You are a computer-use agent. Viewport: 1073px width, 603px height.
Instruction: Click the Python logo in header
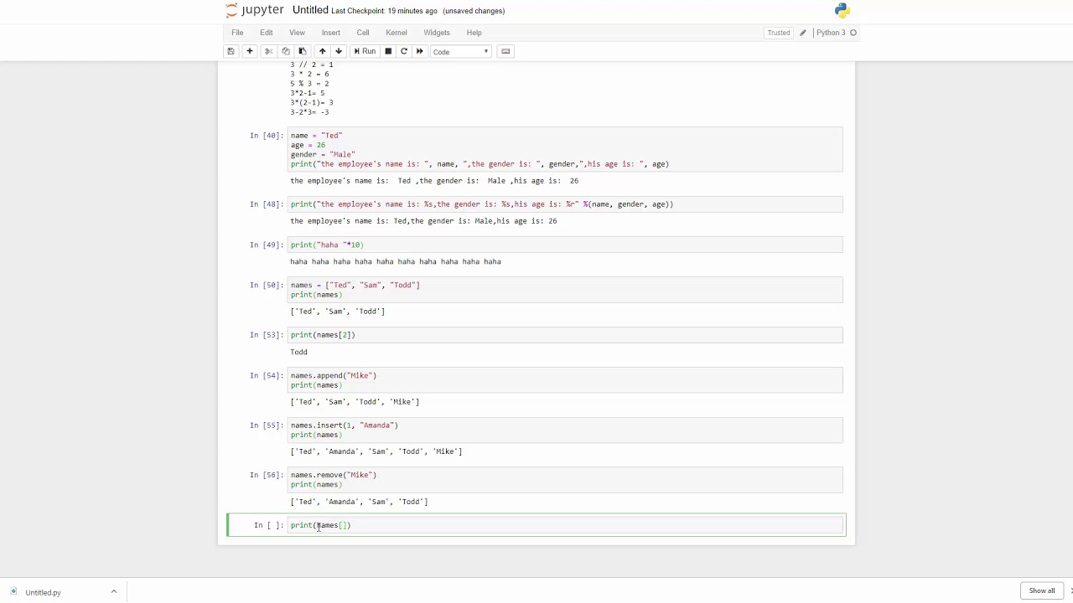(842, 10)
